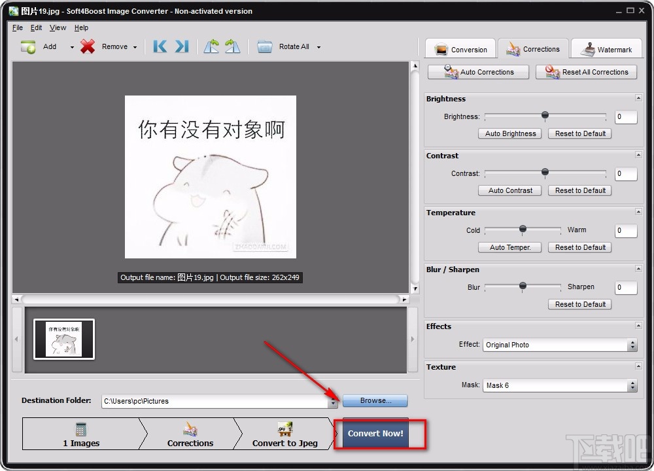Click the Convert Now! button
The height and width of the screenshot is (471, 654).
[x=375, y=433]
